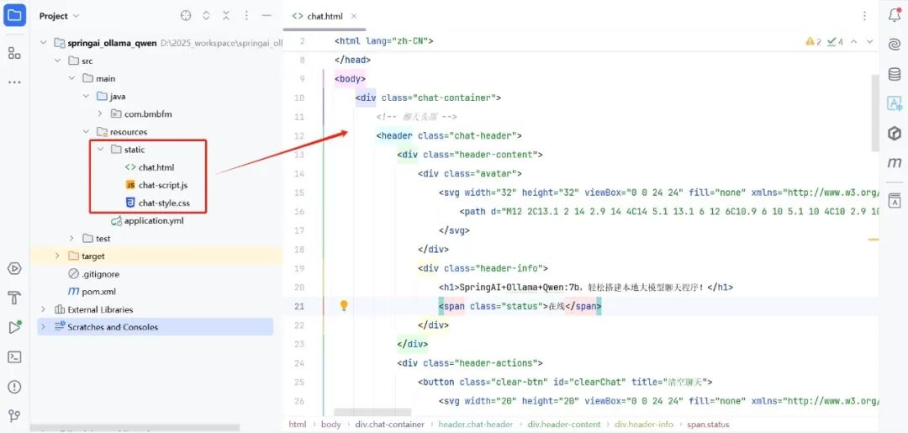The width and height of the screenshot is (908, 433).
Task: Go to previous highlighted problem arrow
Action: 854,42
